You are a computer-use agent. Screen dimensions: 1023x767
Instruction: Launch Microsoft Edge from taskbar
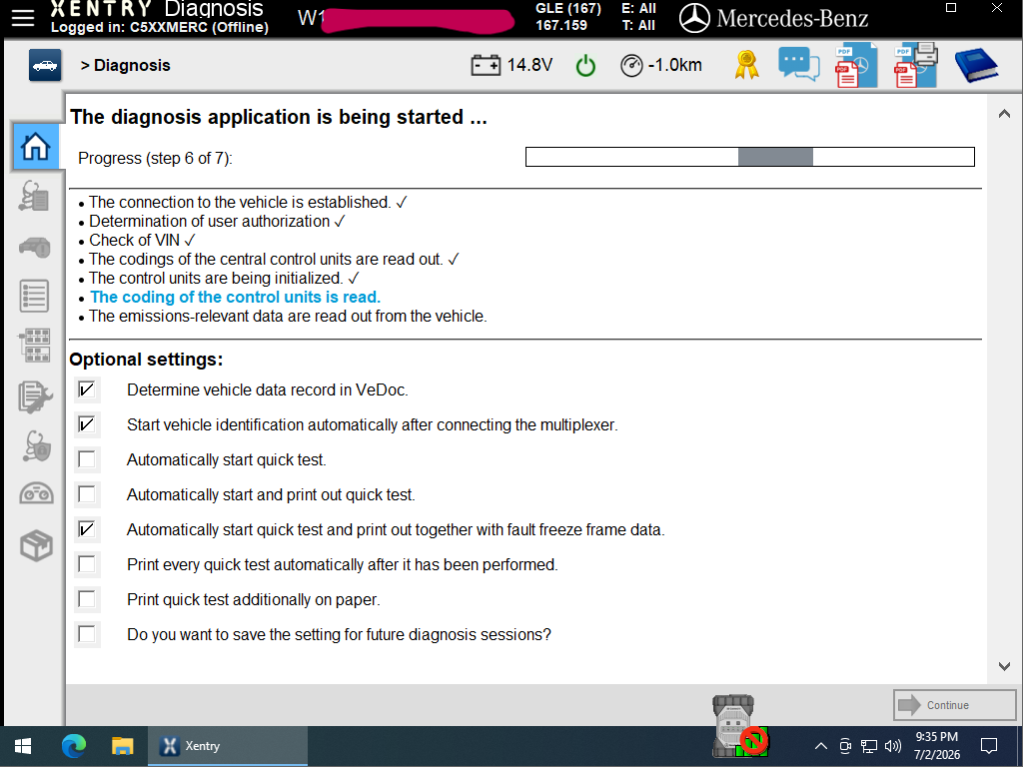coord(73,746)
